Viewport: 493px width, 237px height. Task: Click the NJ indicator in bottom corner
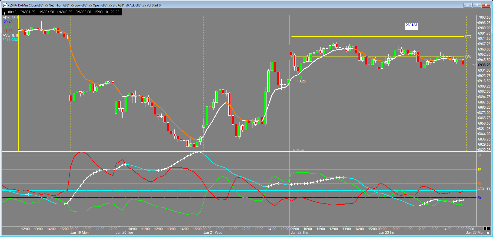pos(489,233)
